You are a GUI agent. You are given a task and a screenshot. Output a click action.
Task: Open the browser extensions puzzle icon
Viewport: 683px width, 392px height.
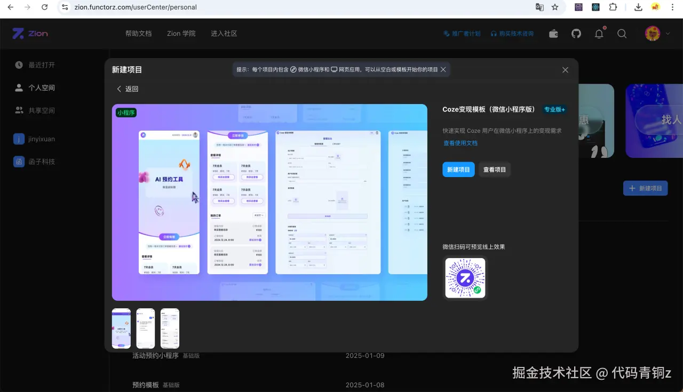(613, 7)
